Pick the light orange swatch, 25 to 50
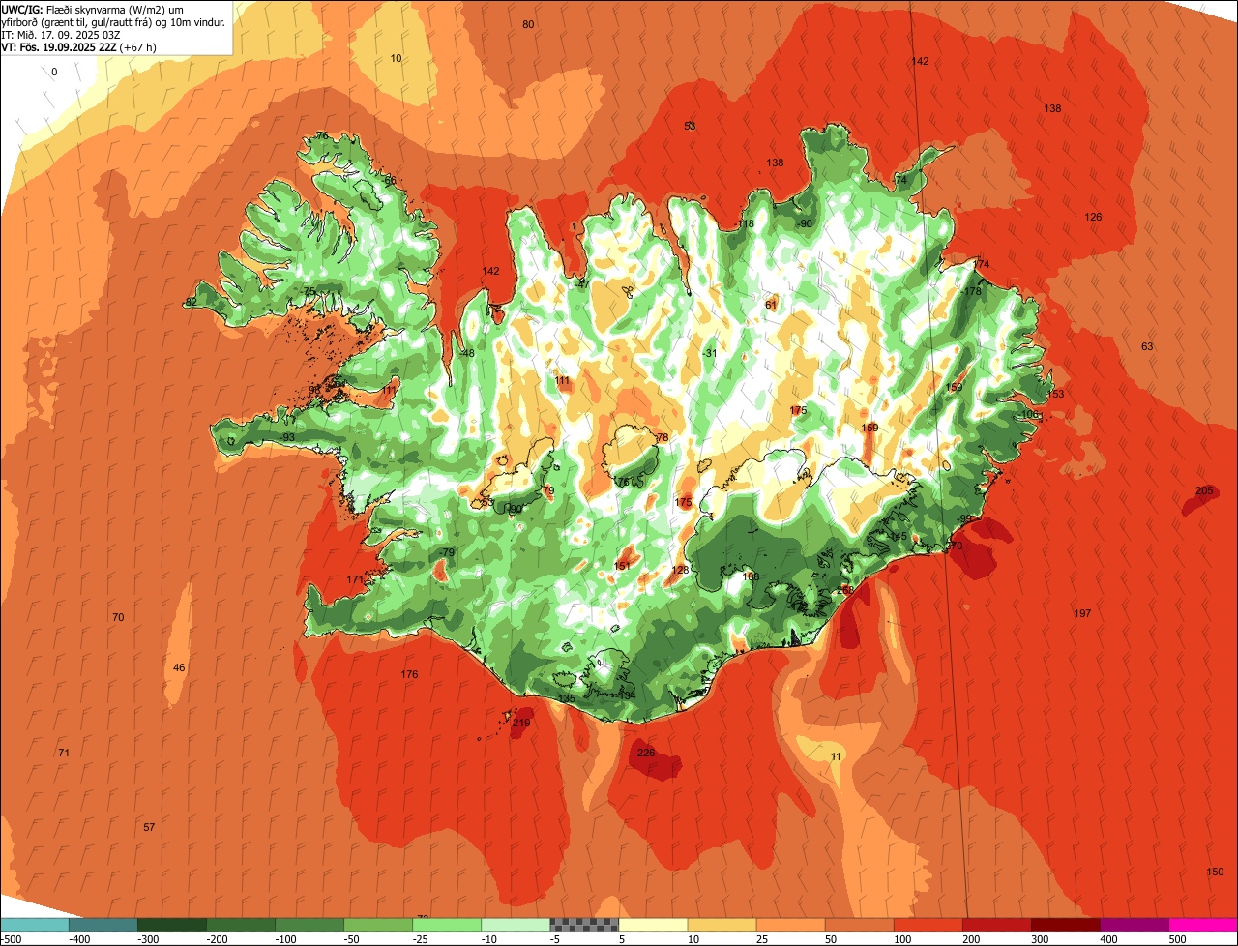The image size is (1238, 946). coord(790,925)
